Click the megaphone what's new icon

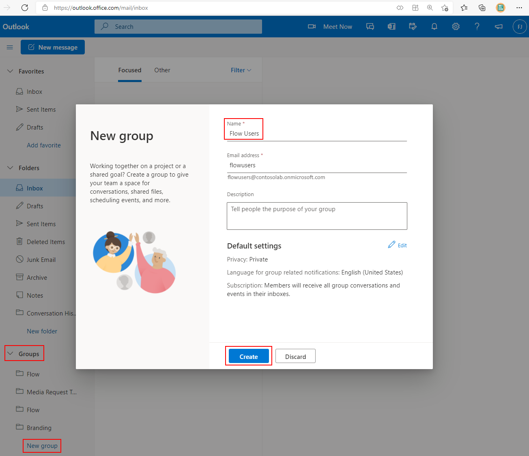pyautogui.click(x=499, y=26)
